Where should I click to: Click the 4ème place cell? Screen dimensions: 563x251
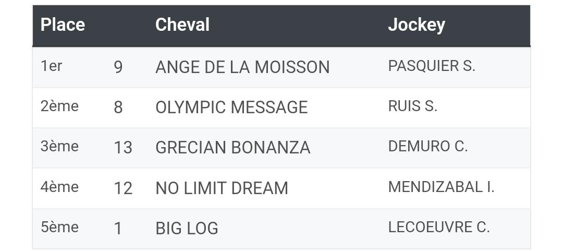coord(59,187)
